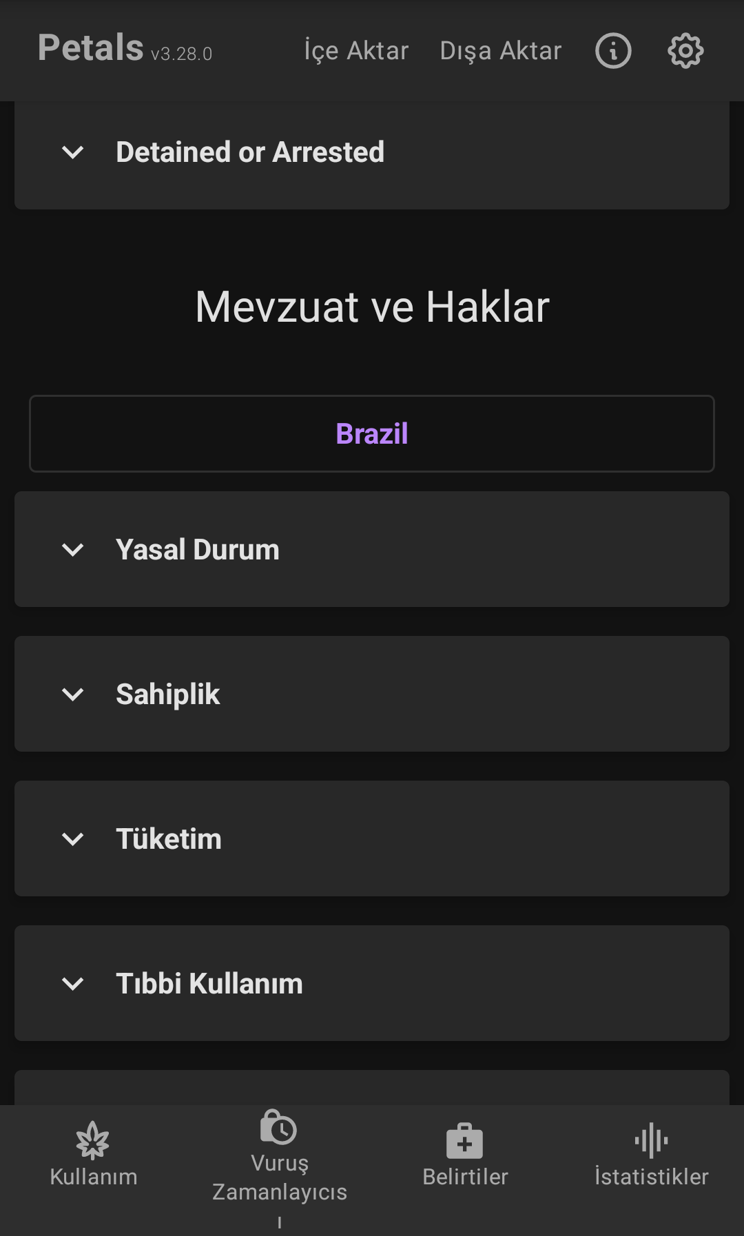The height and width of the screenshot is (1236, 744).
Task: Switch to the Belirtiler tab label
Action: [x=465, y=1177]
